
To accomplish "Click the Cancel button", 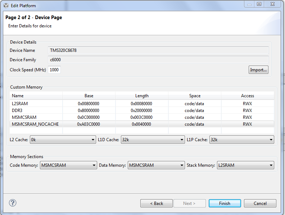I will coord(260,203).
